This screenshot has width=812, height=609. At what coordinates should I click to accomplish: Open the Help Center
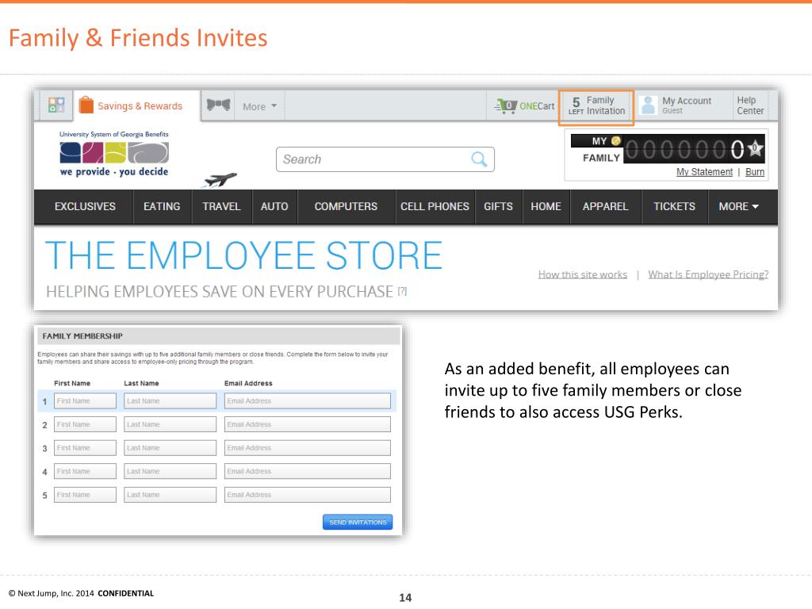750,105
